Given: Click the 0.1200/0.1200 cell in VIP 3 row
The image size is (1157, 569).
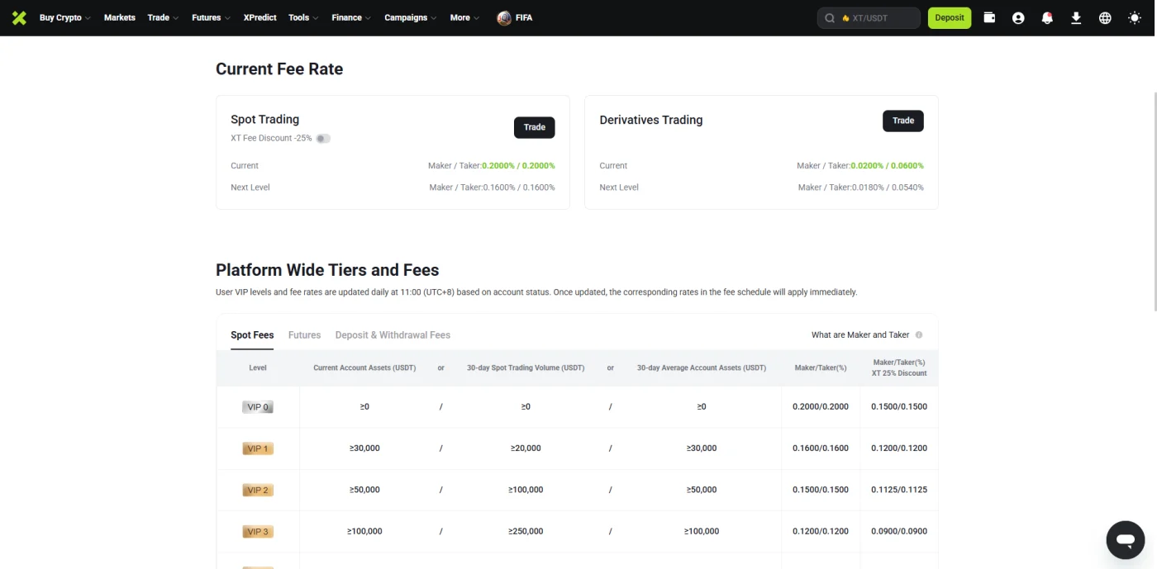Looking at the screenshot, I should coord(821,532).
